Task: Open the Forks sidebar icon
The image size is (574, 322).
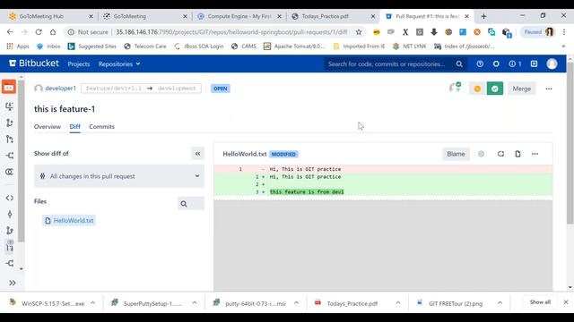Action: [10, 263]
